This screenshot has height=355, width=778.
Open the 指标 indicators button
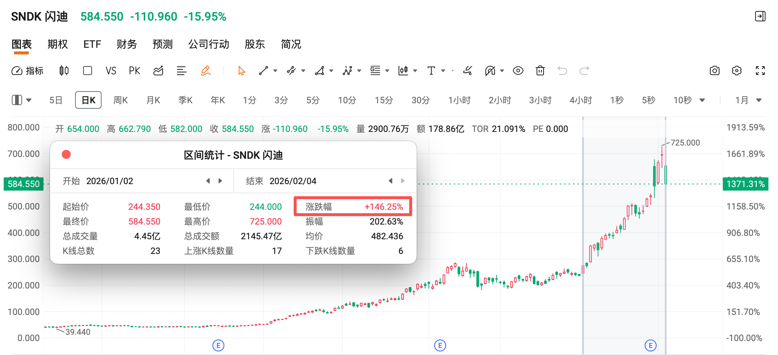click(x=28, y=71)
